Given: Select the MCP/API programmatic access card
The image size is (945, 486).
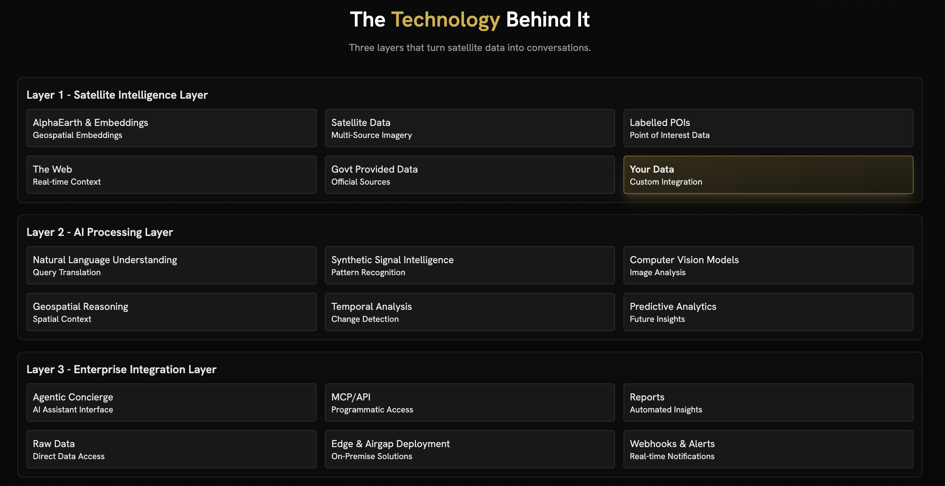Looking at the screenshot, I should pos(470,403).
